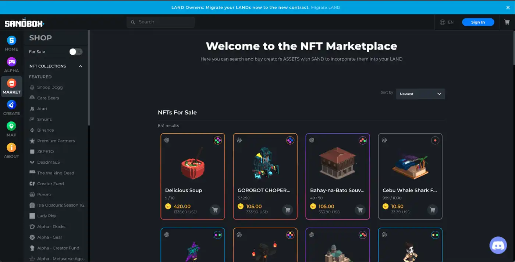
Task: Click the 841 results text
Action: coord(168,125)
